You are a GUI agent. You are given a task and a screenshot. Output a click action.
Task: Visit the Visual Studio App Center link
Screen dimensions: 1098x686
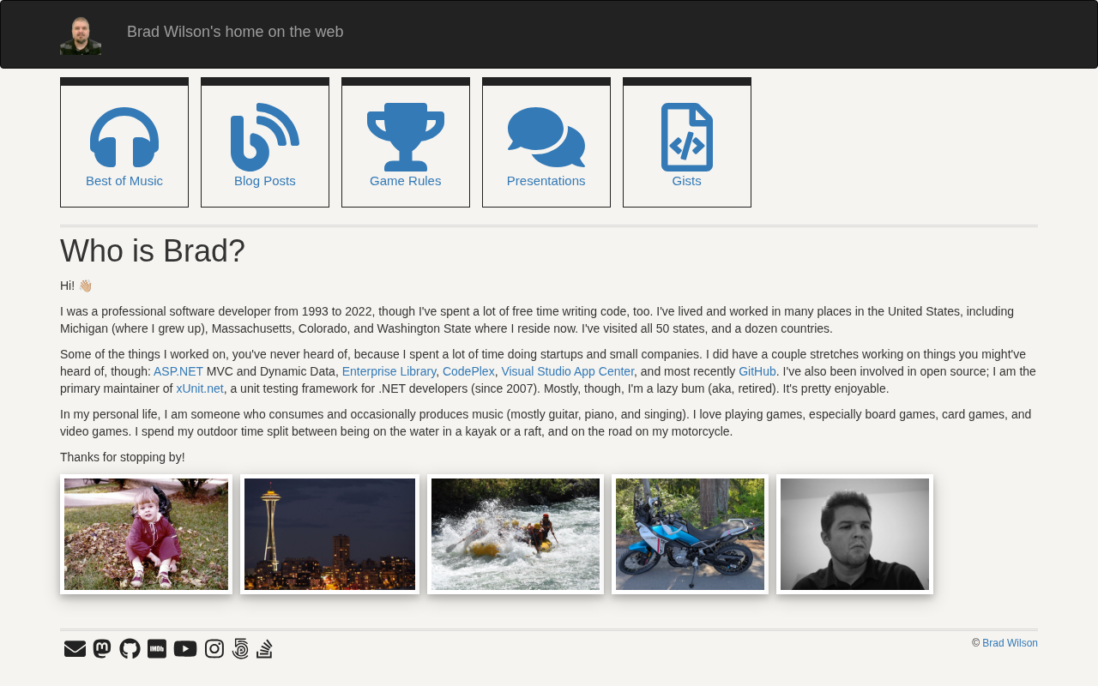567,371
